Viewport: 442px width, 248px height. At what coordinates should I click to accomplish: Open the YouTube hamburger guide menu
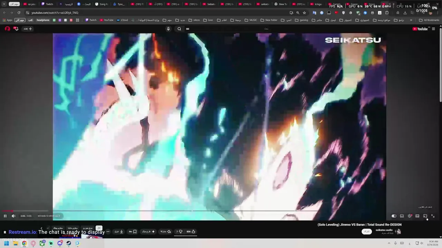click(433, 29)
